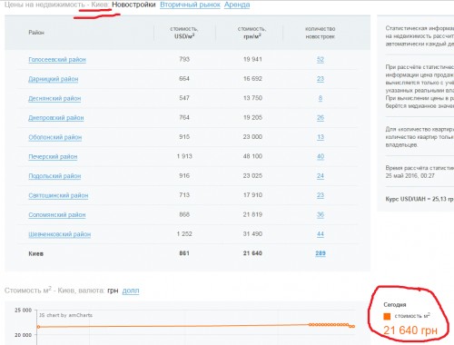Click UAH value 13 750 for Деснянский
454x345 pixels.
click(252, 98)
